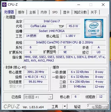Open the 工具 dropdown arrow menu
Screen dimensions: 111x112
(x=65, y=106)
